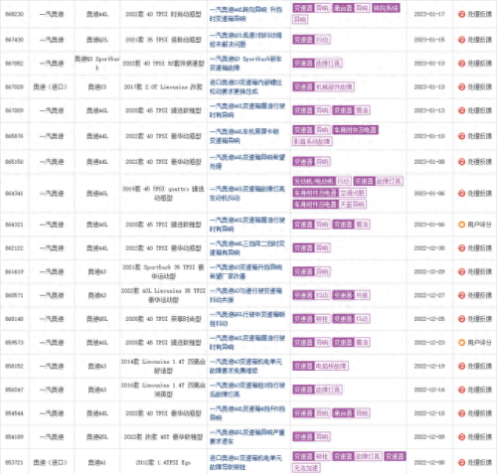Screen dimensions: 497x474
Task: Open the 进口奥迪S3变速箱内部螺丝松动 complaint link
Action: click(246, 86)
